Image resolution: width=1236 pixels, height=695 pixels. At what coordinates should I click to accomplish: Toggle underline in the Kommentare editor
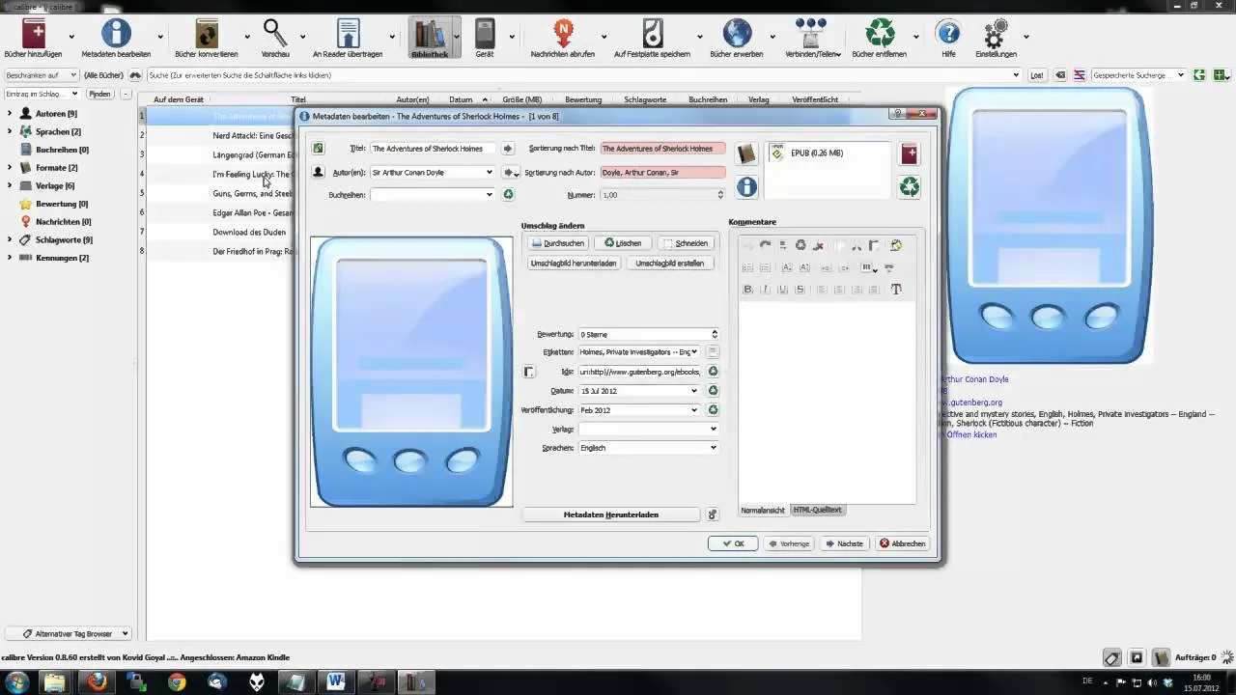(x=782, y=290)
